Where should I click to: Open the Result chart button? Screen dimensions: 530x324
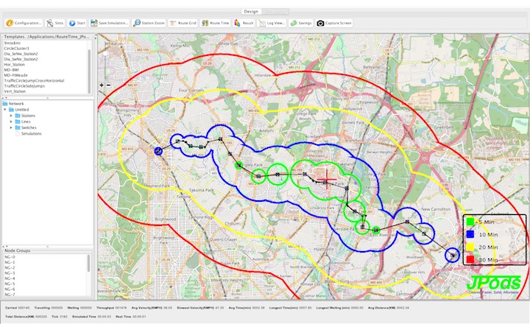coord(244,23)
